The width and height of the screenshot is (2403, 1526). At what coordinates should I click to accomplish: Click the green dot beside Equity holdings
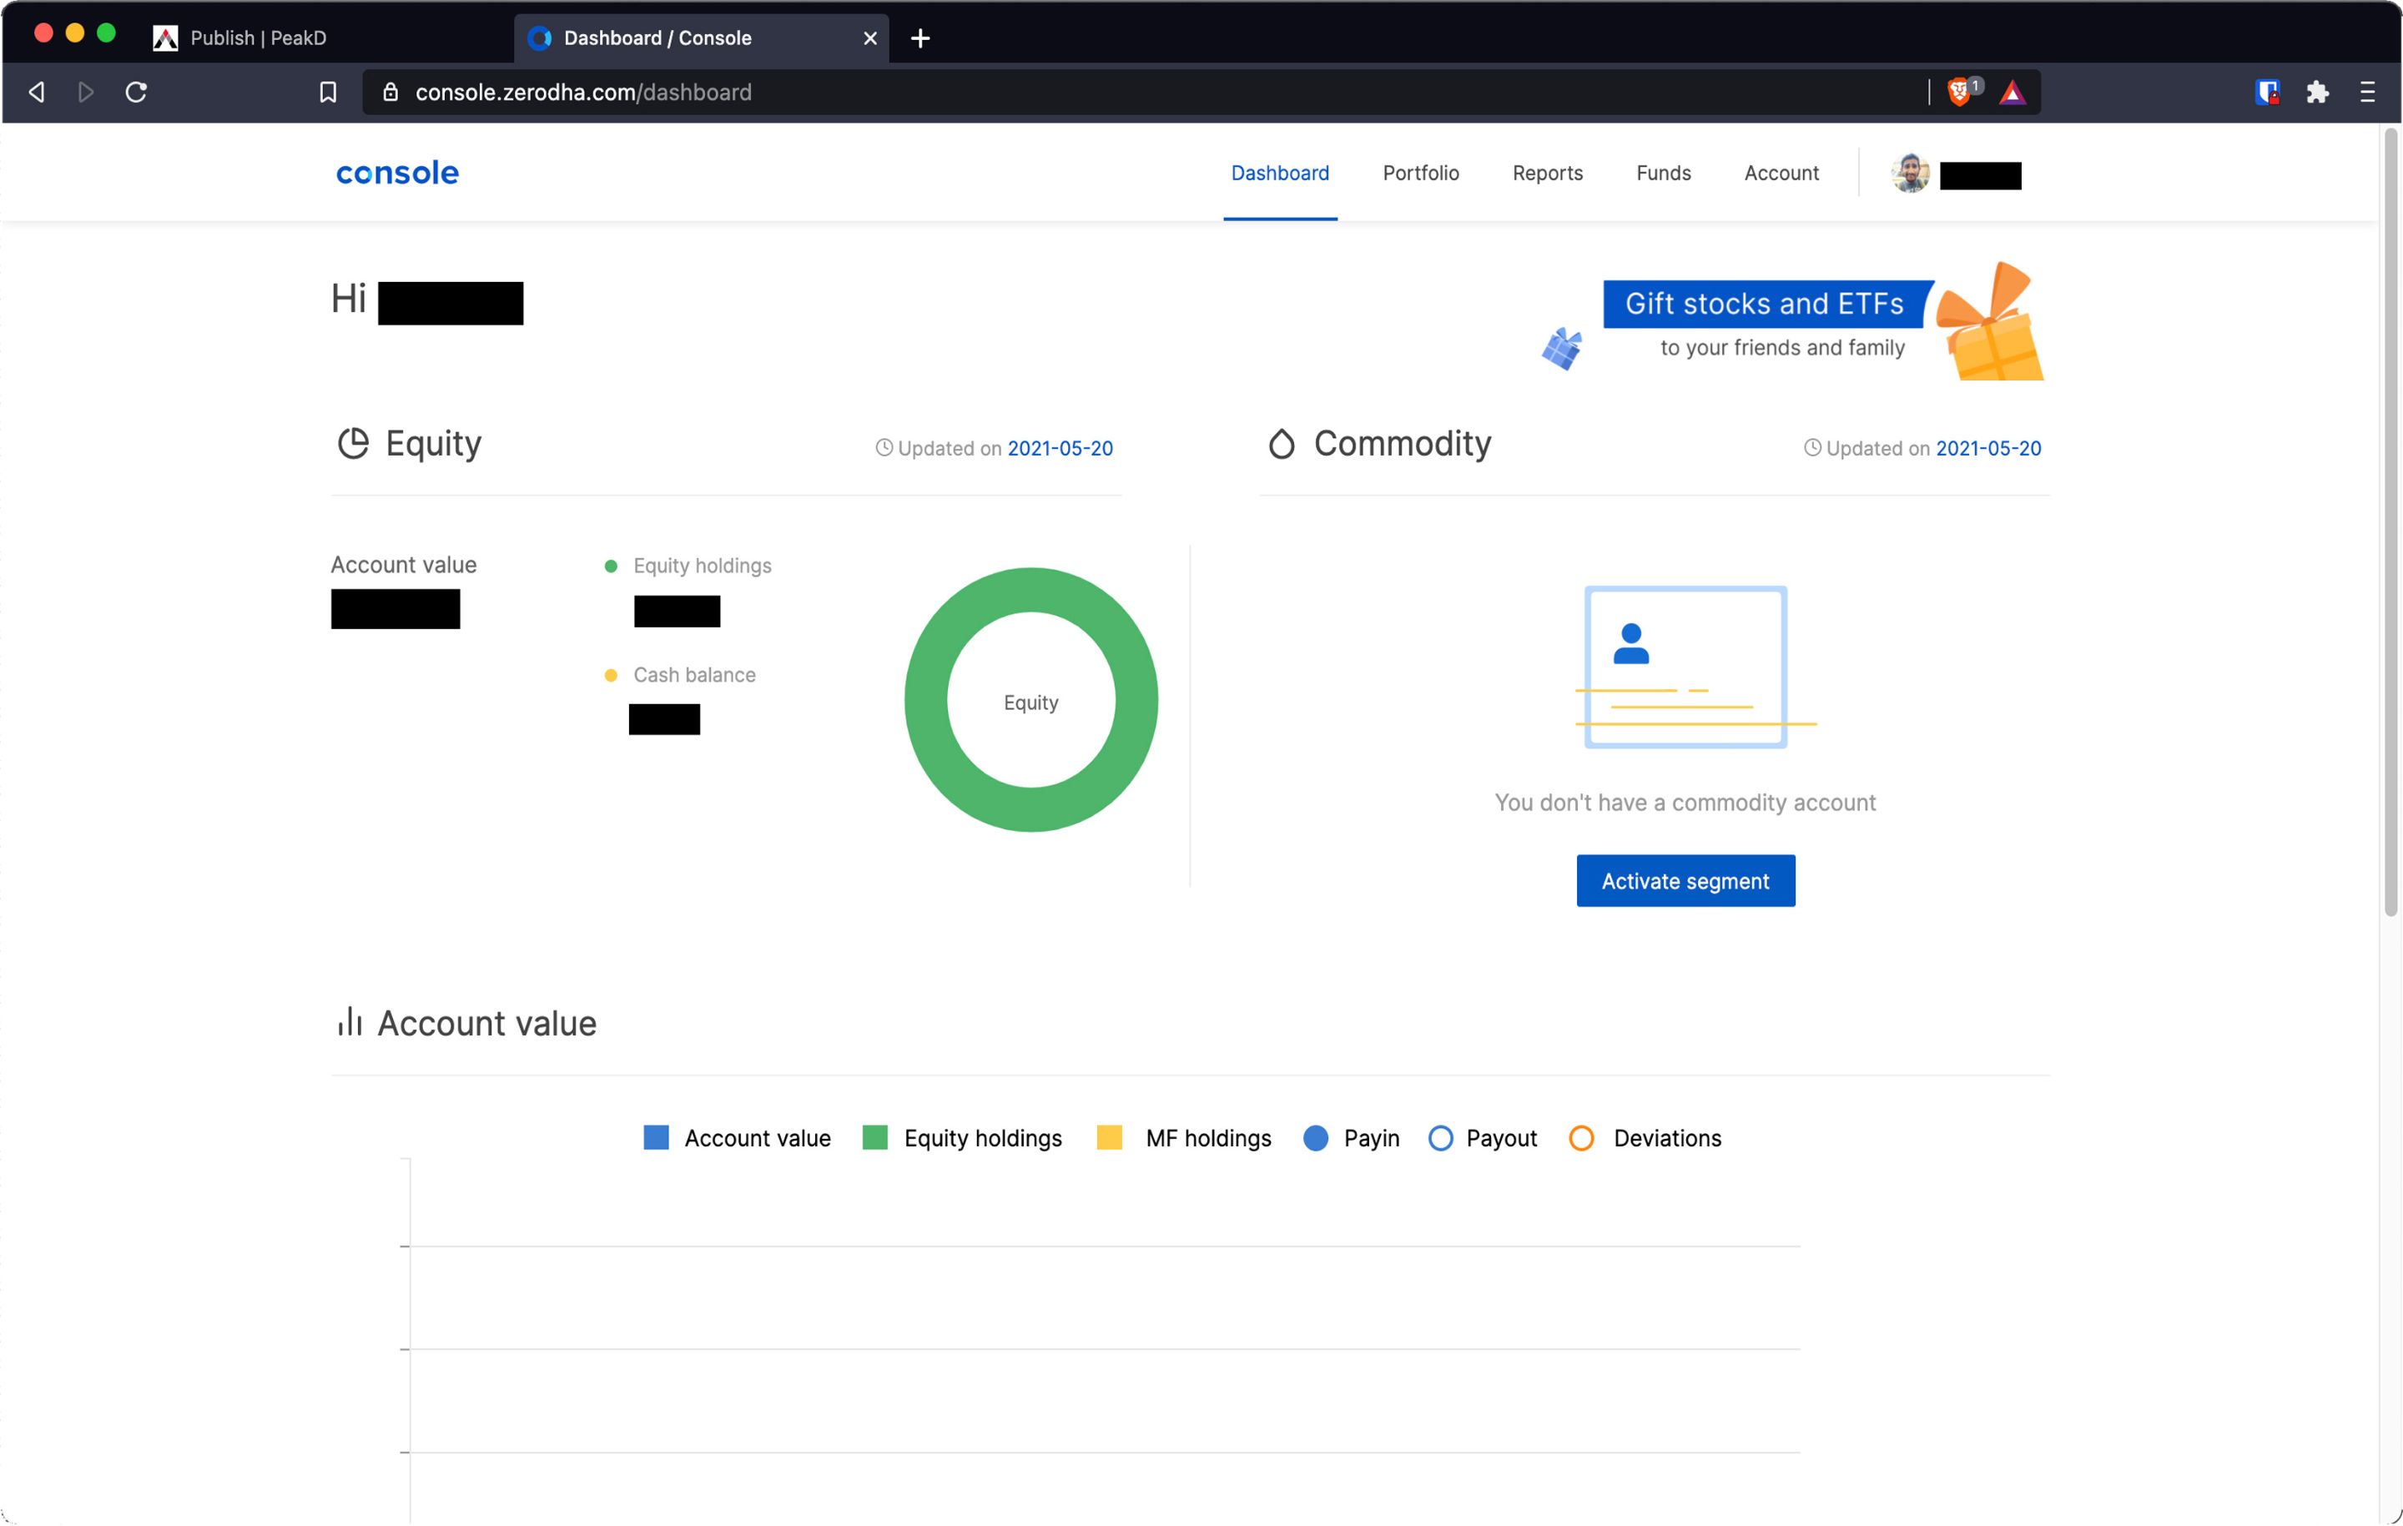tap(611, 566)
